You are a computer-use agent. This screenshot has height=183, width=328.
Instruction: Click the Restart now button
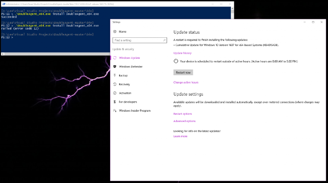tap(183, 73)
